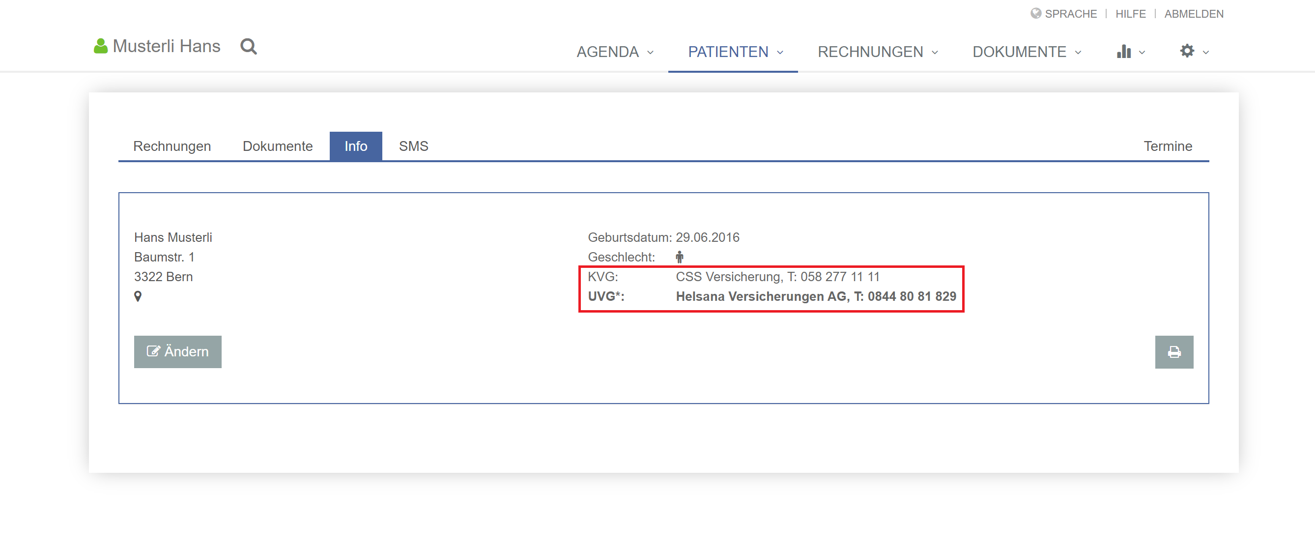The height and width of the screenshot is (549, 1315).
Task: Click the Geburtsdatum label
Action: (x=630, y=237)
